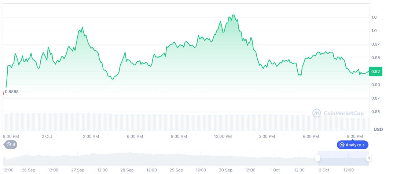Click the USD currency label
393x174 pixels.
pos(378,129)
